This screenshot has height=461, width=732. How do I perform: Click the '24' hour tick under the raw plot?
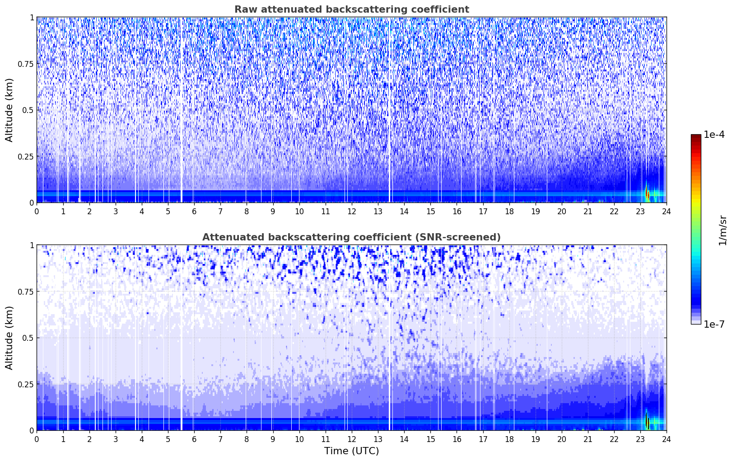click(667, 211)
